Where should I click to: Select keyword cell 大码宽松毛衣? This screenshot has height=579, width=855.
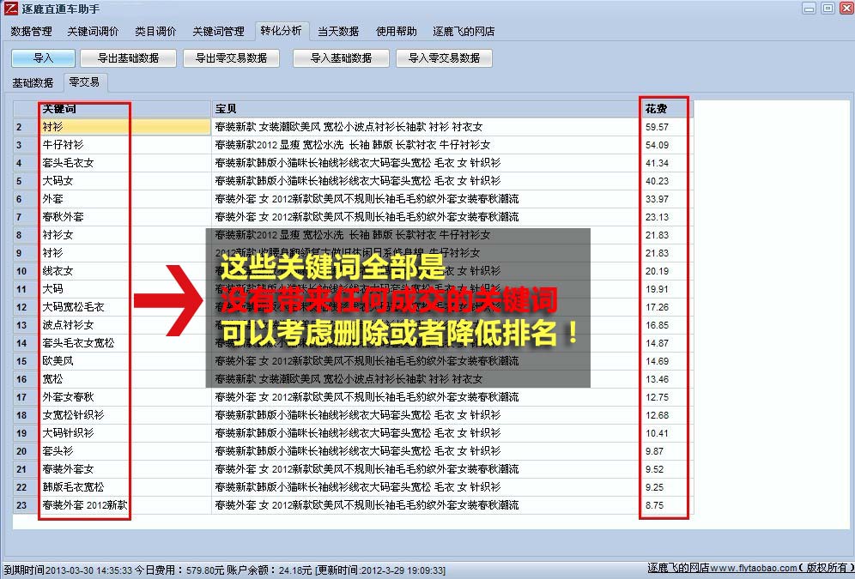tap(124, 307)
